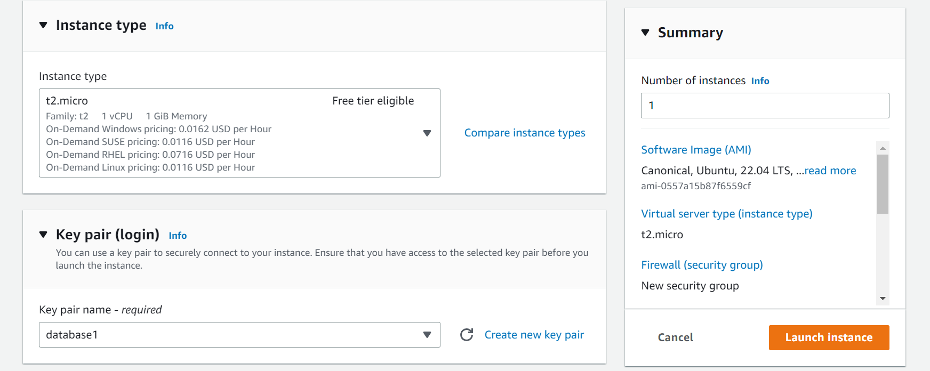The height and width of the screenshot is (371, 930).
Task: Click the Number of instances input field
Action: pyautogui.click(x=765, y=106)
